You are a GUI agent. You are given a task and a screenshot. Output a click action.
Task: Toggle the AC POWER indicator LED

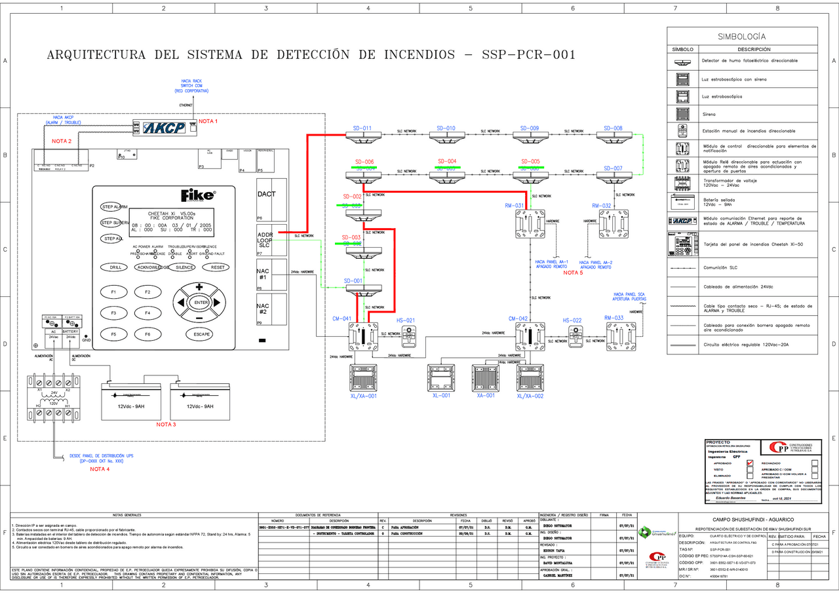pos(138,251)
